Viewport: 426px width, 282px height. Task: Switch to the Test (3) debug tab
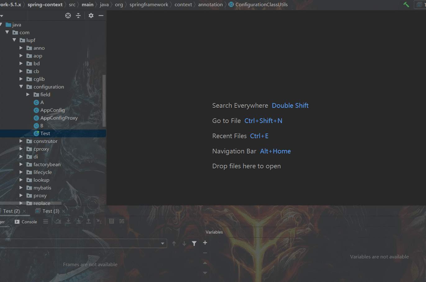pos(51,211)
